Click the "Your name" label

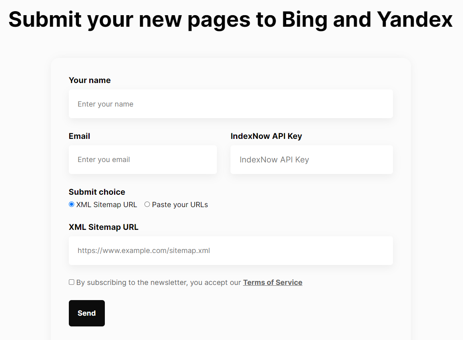pyautogui.click(x=90, y=80)
